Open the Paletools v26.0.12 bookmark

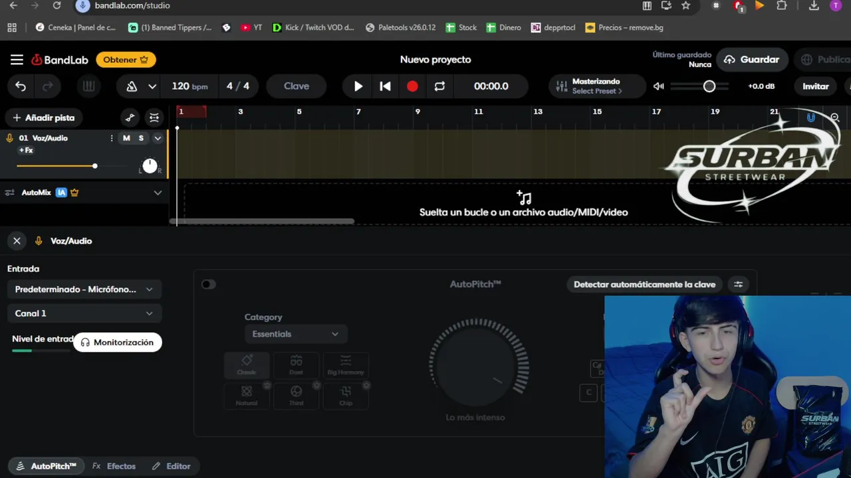[401, 28]
